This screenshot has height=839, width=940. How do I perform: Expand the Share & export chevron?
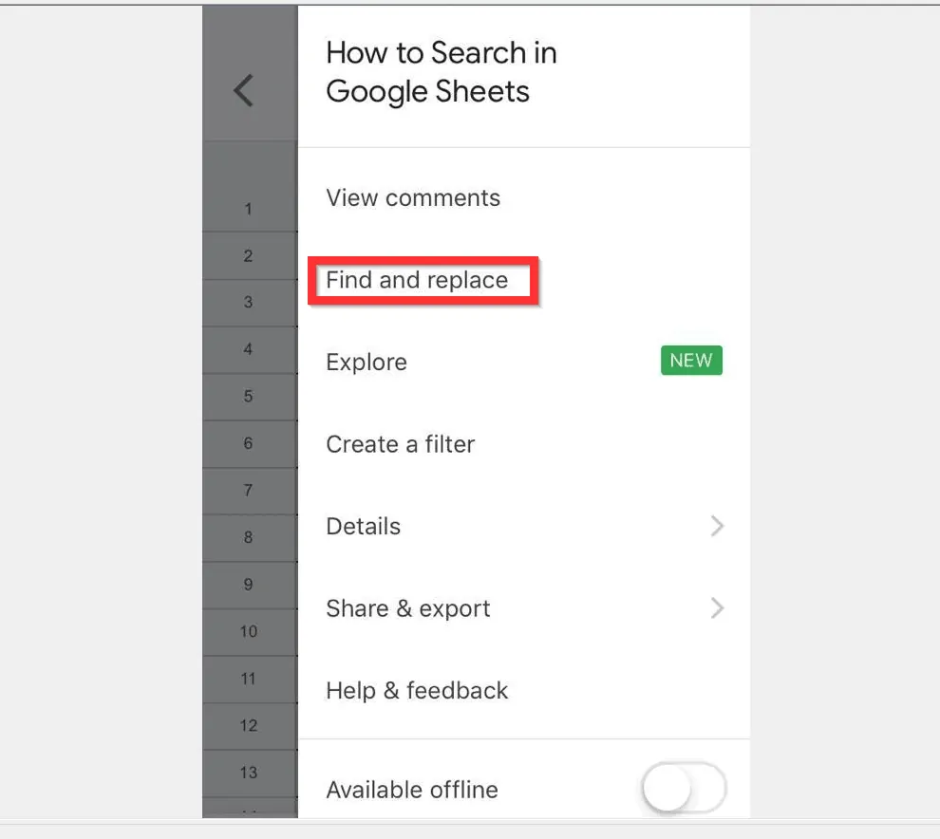pyautogui.click(x=717, y=608)
